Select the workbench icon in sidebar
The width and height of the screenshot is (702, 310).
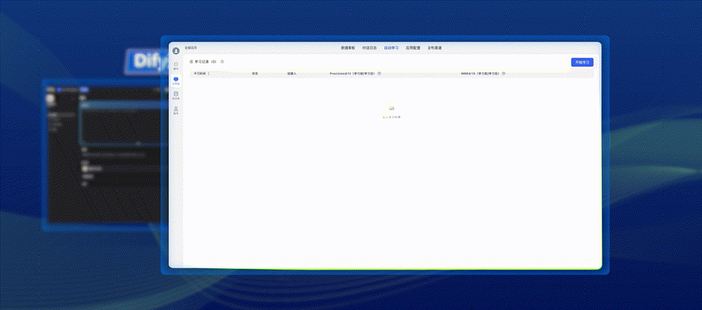pos(176,80)
